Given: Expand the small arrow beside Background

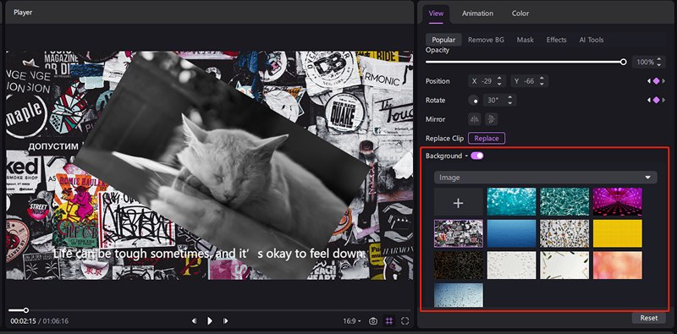Looking at the screenshot, I should point(466,156).
